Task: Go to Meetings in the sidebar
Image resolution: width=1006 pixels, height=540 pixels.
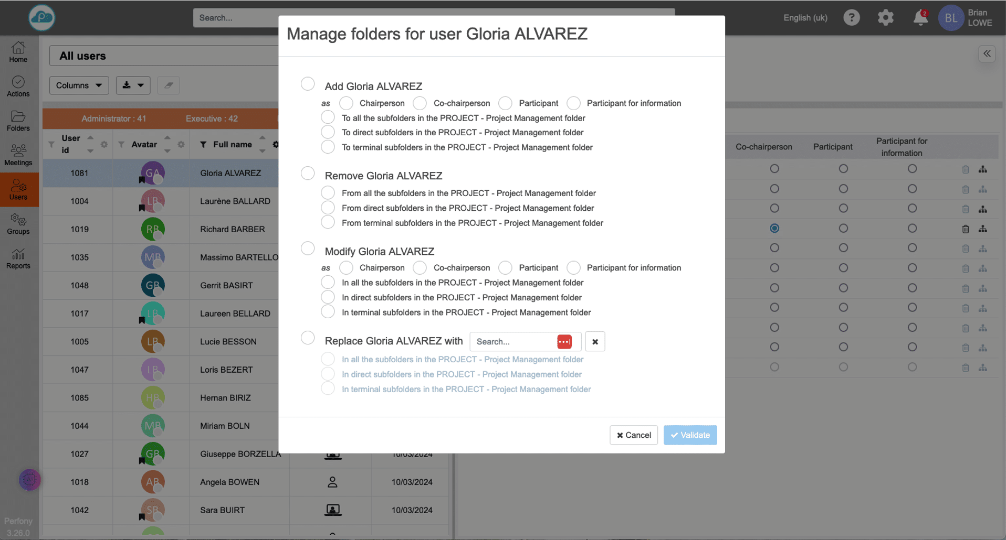Action: (x=18, y=155)
